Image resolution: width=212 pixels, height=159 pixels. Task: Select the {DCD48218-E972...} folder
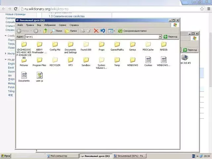24,50
